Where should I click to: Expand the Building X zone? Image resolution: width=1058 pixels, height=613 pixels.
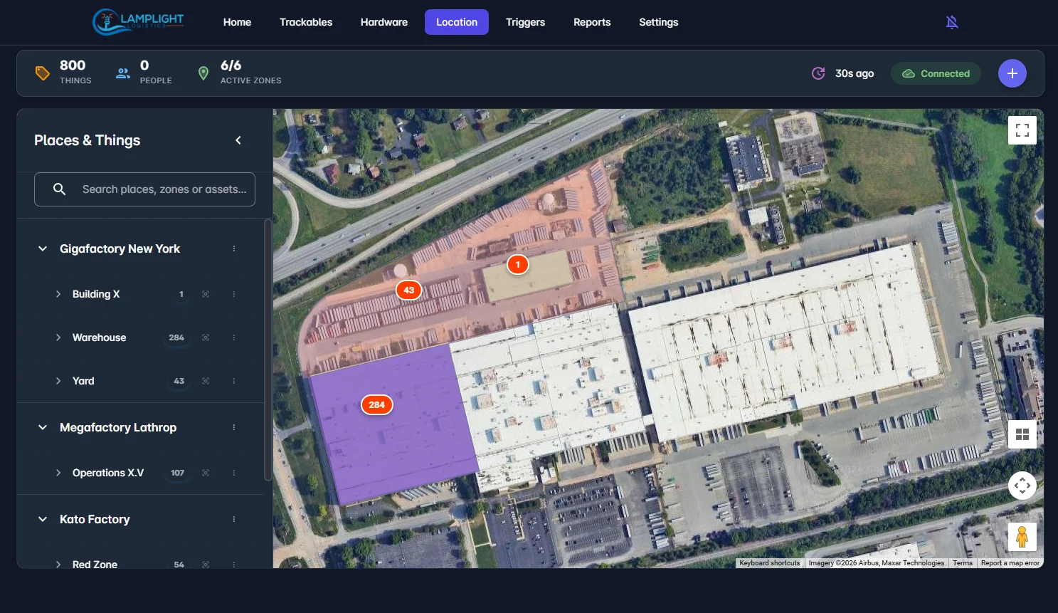click(58, 294)
